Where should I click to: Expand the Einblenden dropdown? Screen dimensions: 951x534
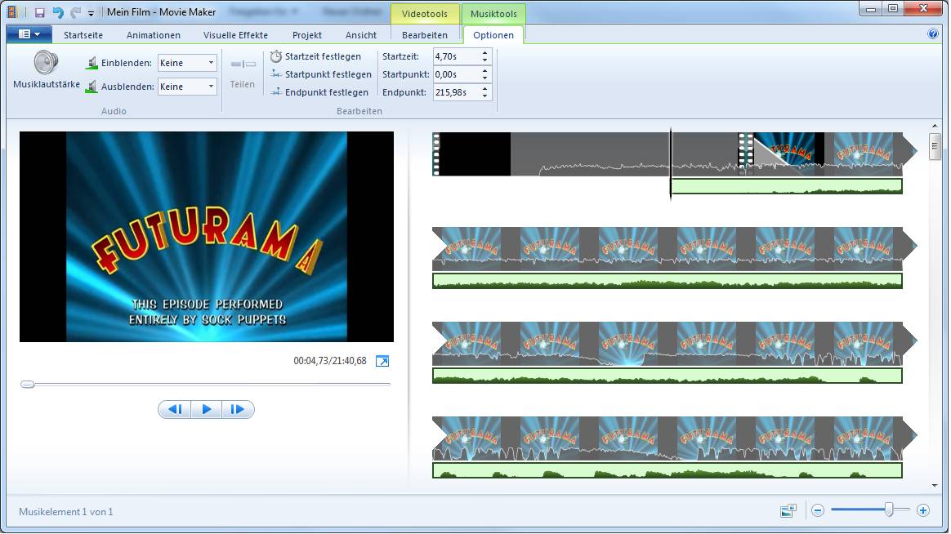click(x=210, y=63)
